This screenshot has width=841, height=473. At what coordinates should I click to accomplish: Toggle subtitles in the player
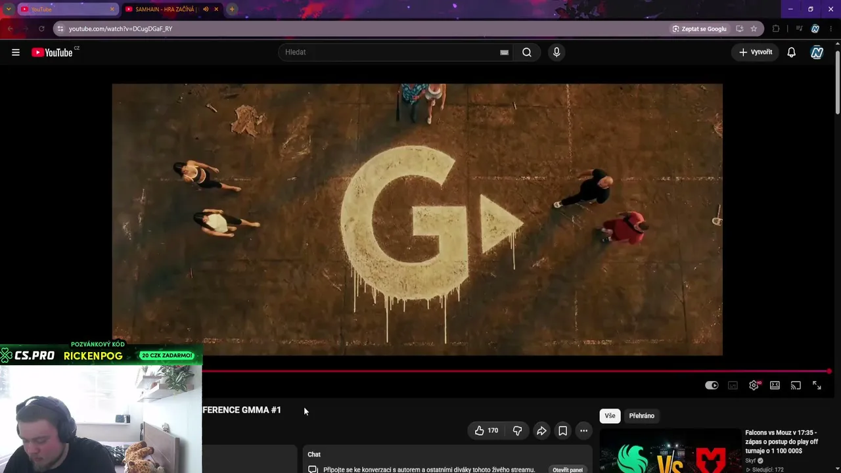pyautogui.click(x=733, y=386)
